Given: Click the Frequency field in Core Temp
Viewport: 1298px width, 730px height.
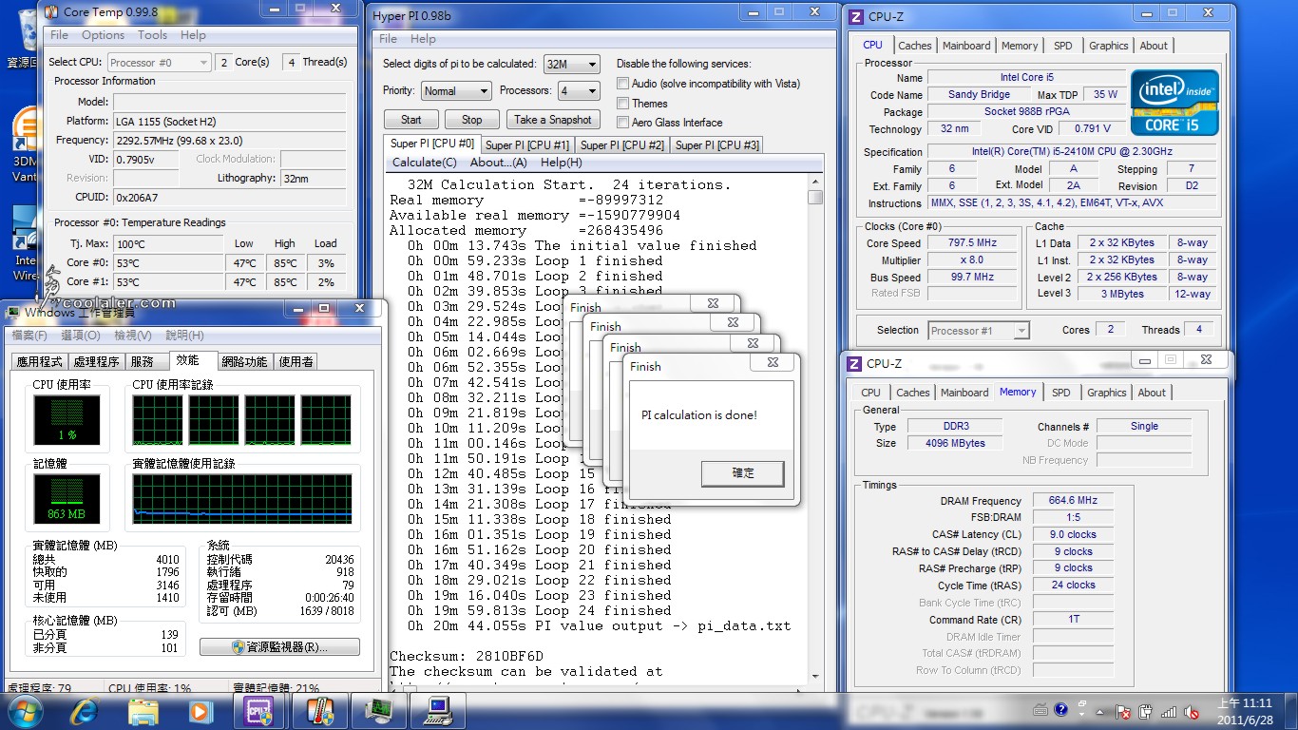Looking at the screenshot, I should point(229,140).
